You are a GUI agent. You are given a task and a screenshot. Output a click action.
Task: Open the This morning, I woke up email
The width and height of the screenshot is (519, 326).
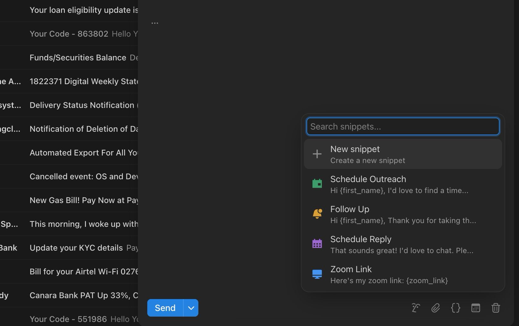coord(69,224)
